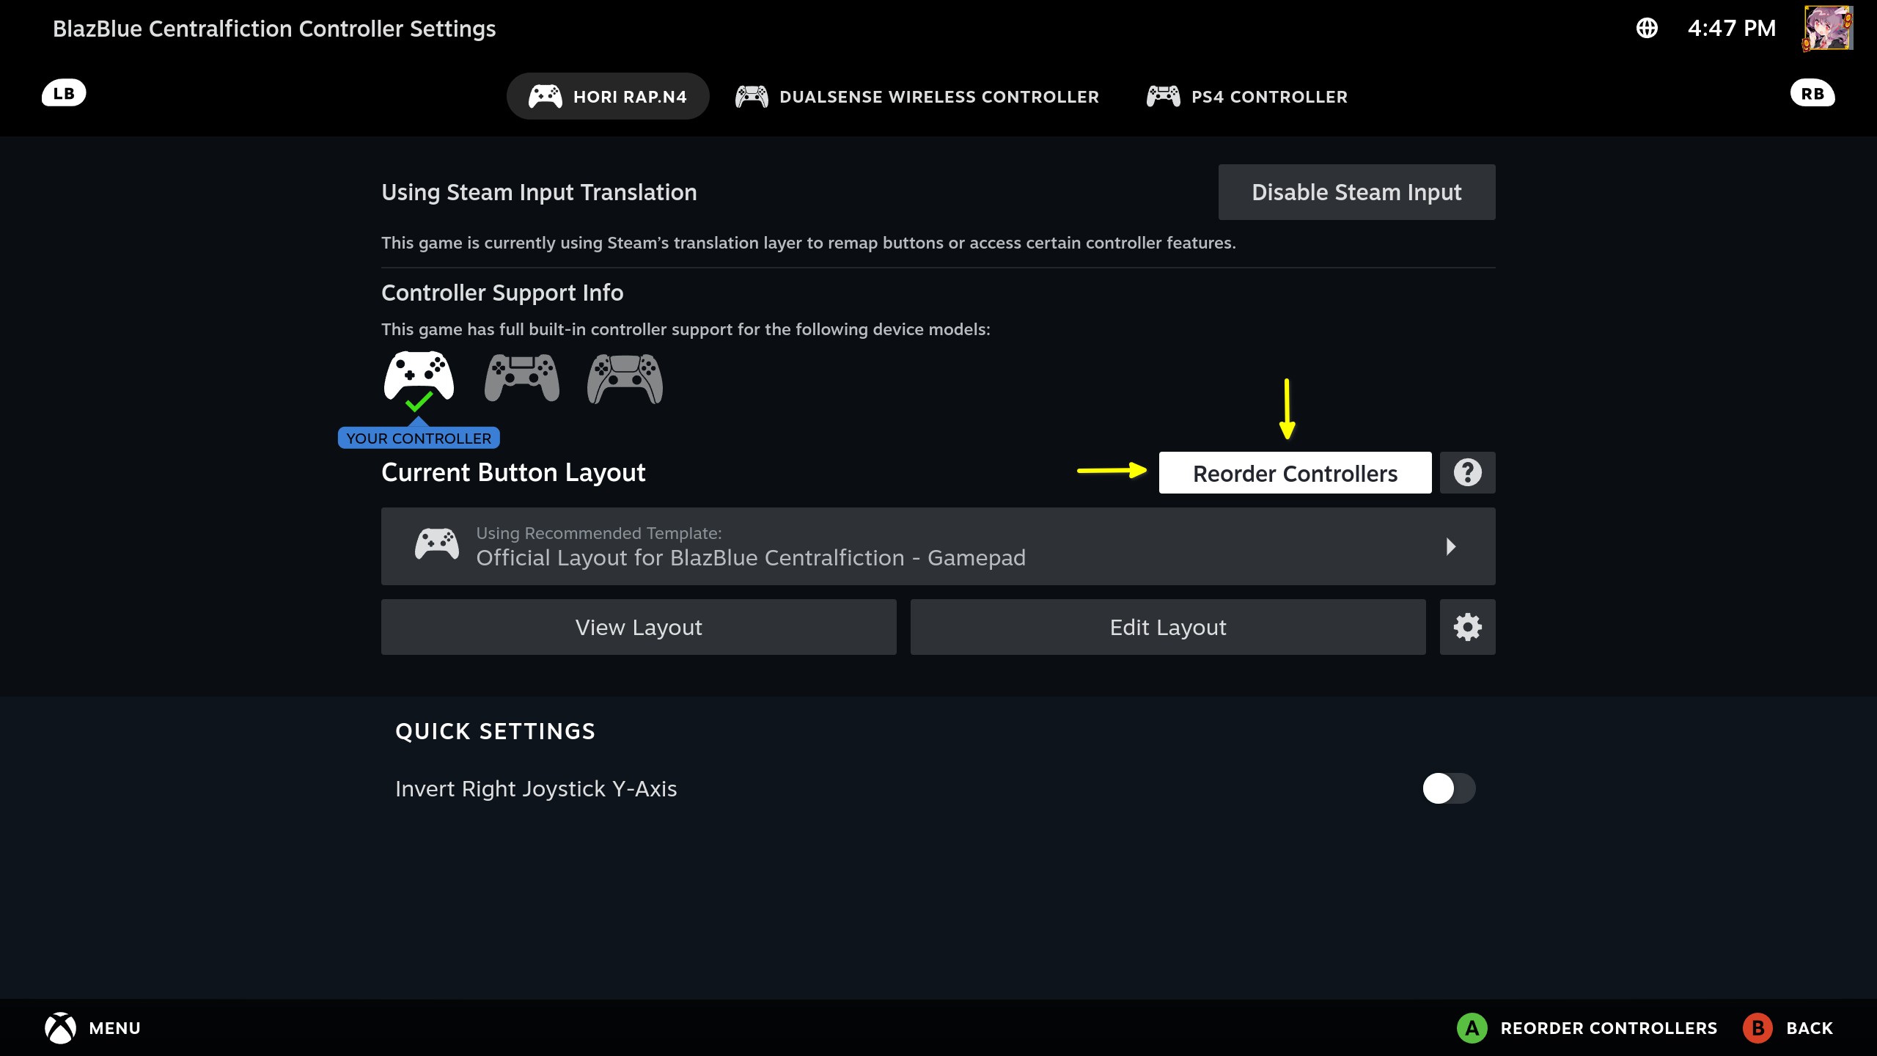Open layout settings gear icon
The image size is (1877, 1056).
point(1467,627)
